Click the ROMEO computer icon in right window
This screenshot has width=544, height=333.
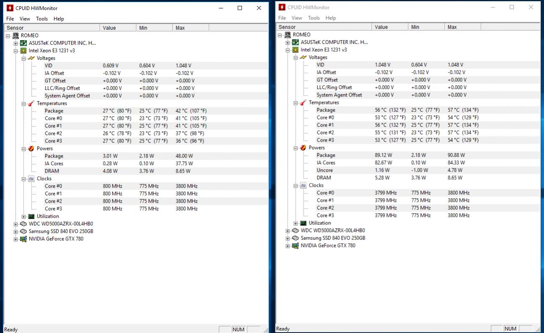pos(288,35)
